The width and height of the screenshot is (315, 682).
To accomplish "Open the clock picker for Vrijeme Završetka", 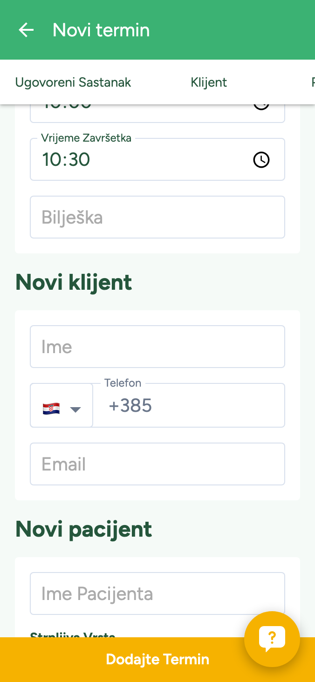I will coord(261,160).
